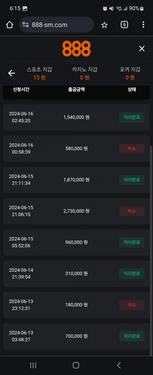Click 처리완료 status on 1,540,000 원 withdrawal
153x375 pixels.
coord(132,117)
